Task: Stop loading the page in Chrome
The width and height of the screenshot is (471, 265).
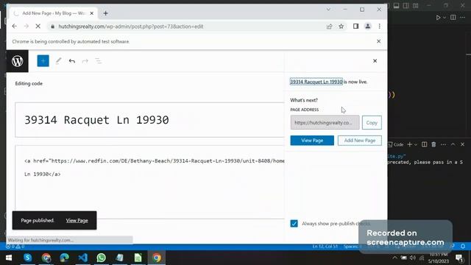Action: point(38,26)
